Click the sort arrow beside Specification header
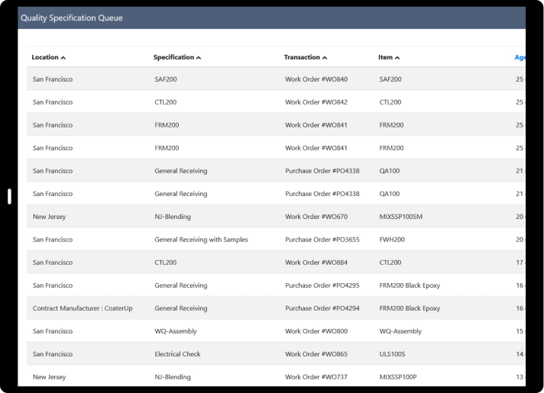Screen dimensions: 544x393 pyautogui.click(x=199, y=58)
